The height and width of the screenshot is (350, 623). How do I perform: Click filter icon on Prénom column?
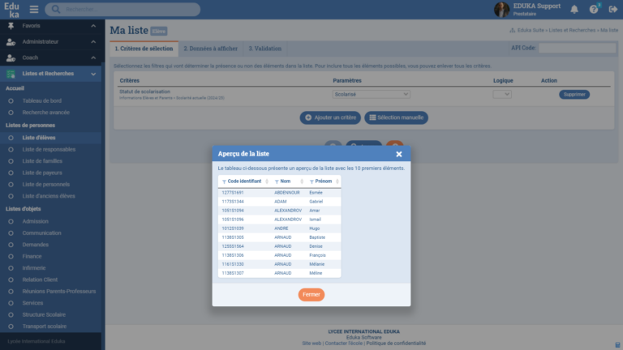311,181
